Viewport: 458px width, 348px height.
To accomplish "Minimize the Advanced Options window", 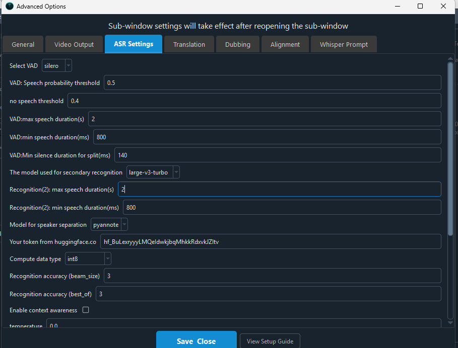I will (x=398, y=6).
